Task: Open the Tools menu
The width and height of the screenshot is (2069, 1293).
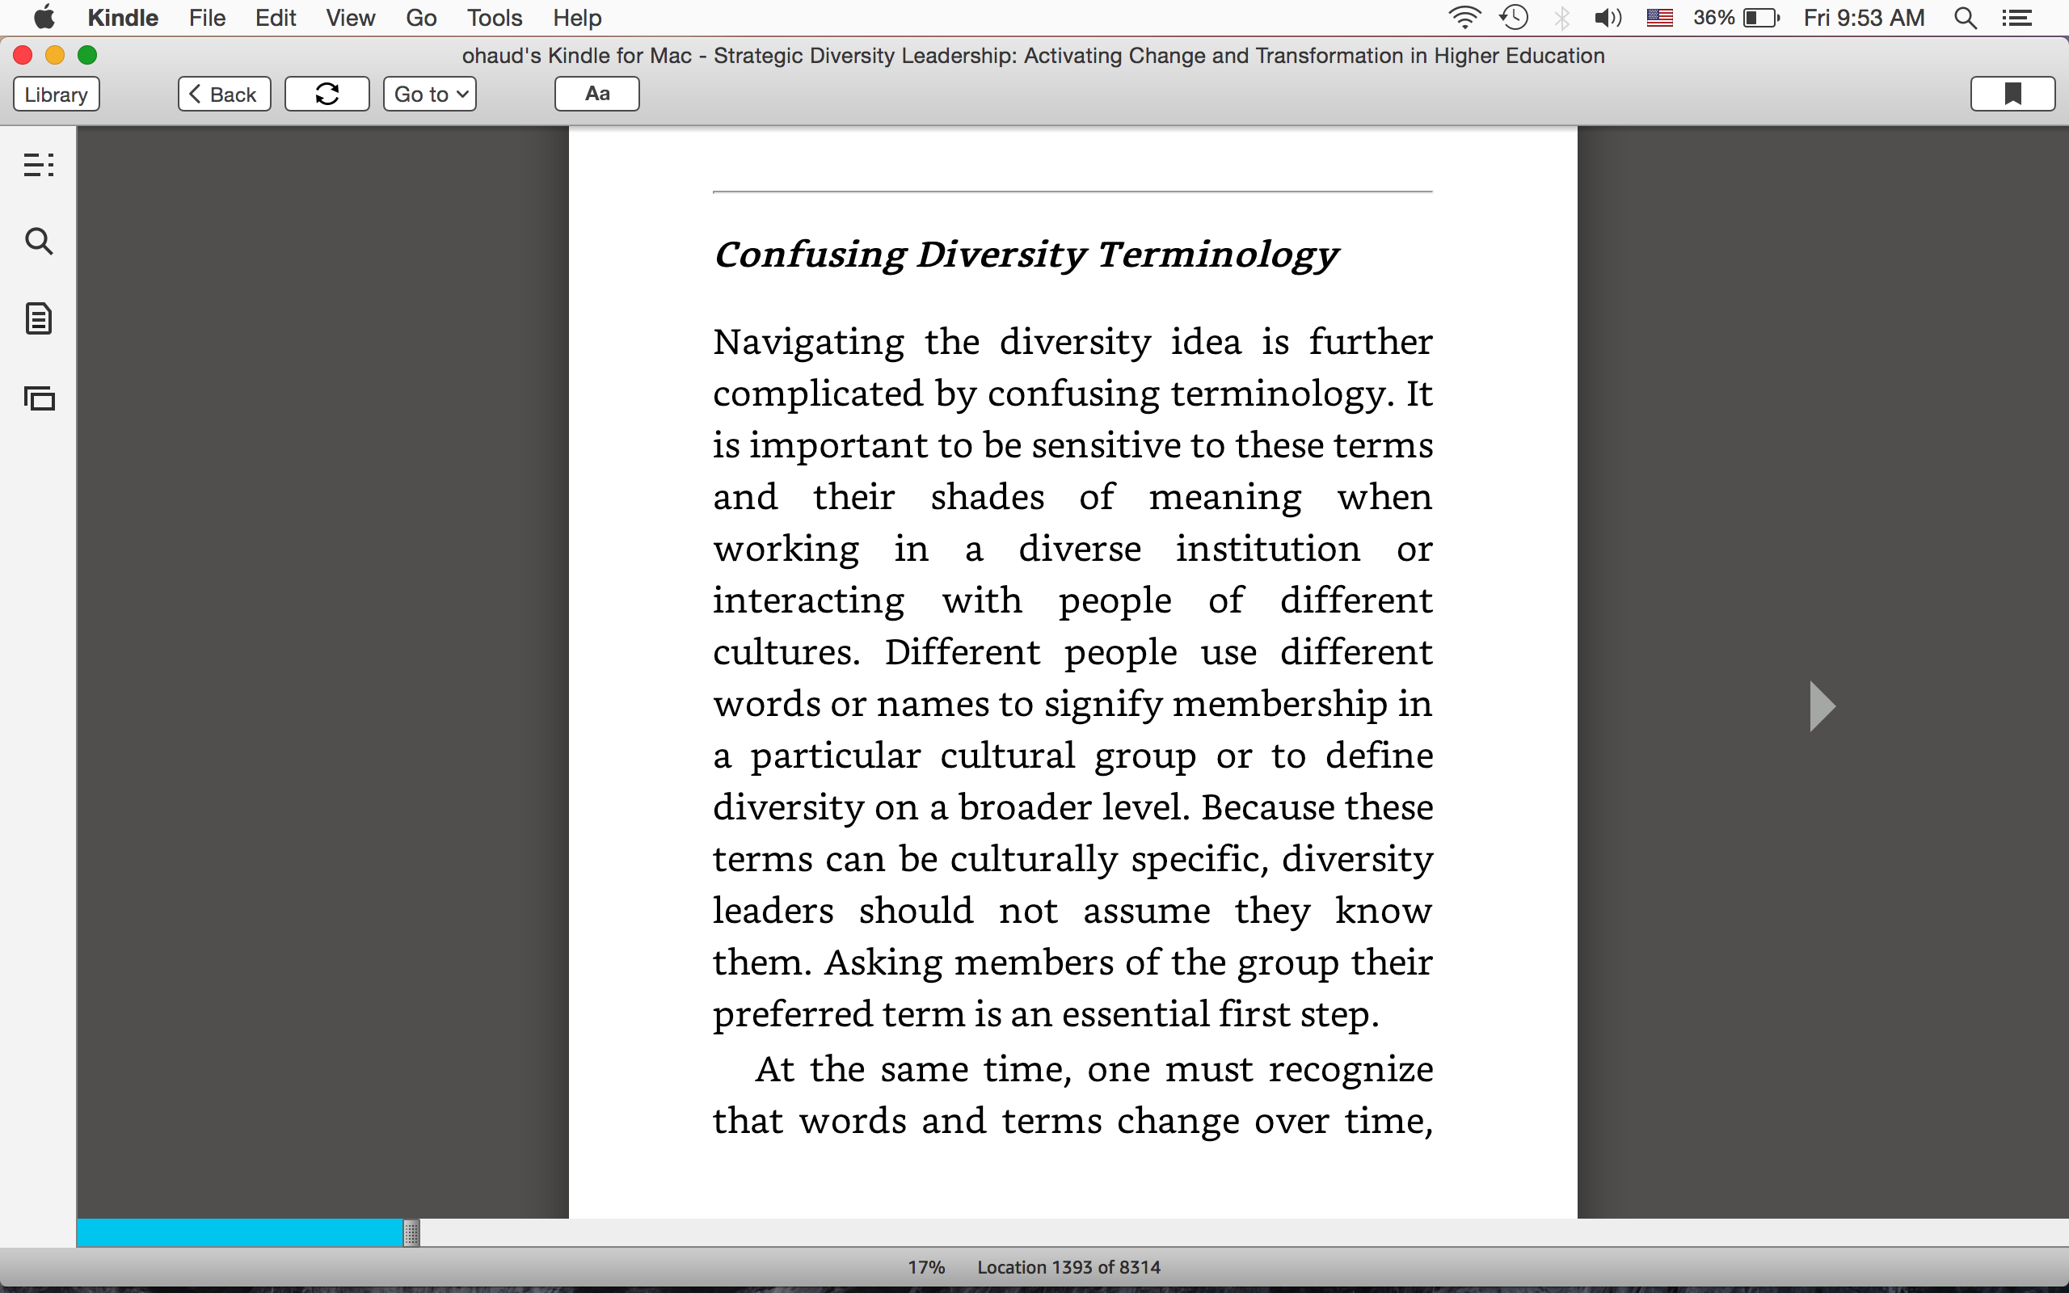Action: [x=494, y=18]
